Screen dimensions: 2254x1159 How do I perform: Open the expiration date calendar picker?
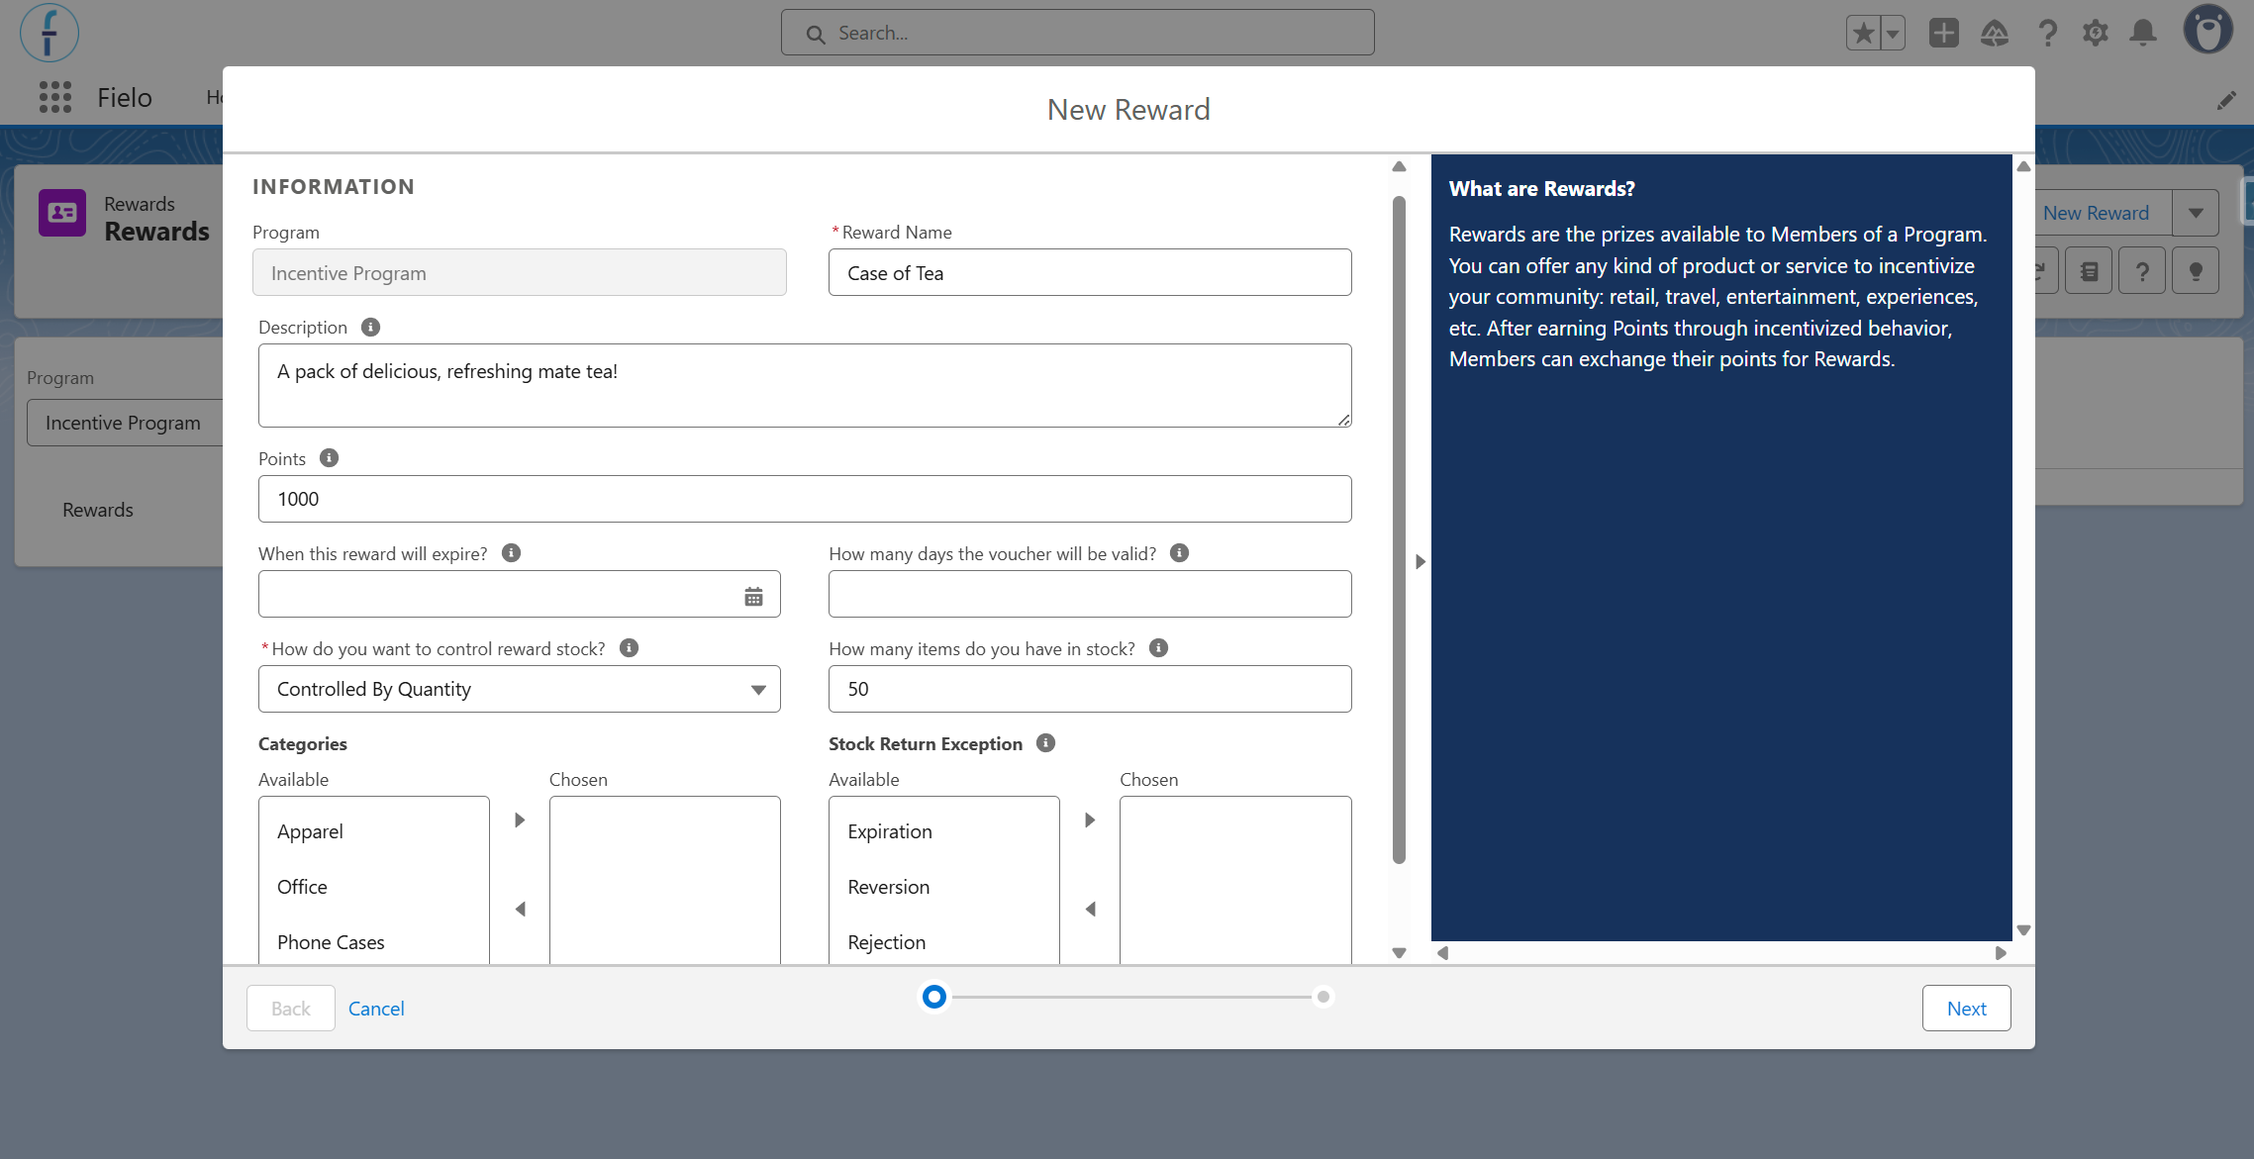point(753,596)
